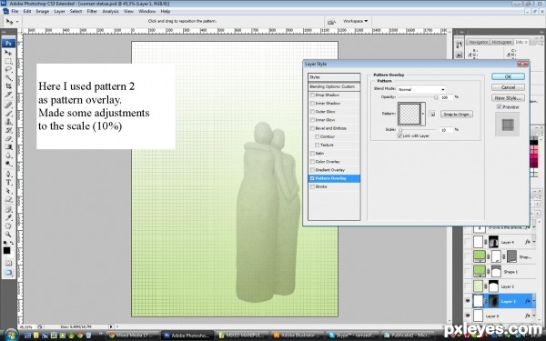Image resolution: width=546 pixels, height=341 pixels.
Task: Open the Analysis menu
Action: (x=110, y=12)
